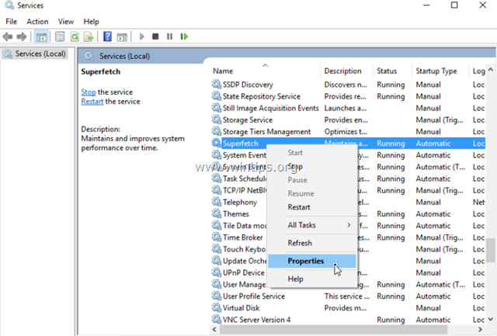This screenshot has height=336, width=497.
Task: Click the vertical scrollbar thumb
Action: click(x=491, y=250)
